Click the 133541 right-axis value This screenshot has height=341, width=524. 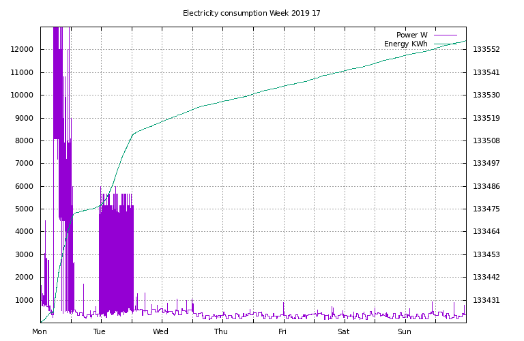click(x=486, y=72)
